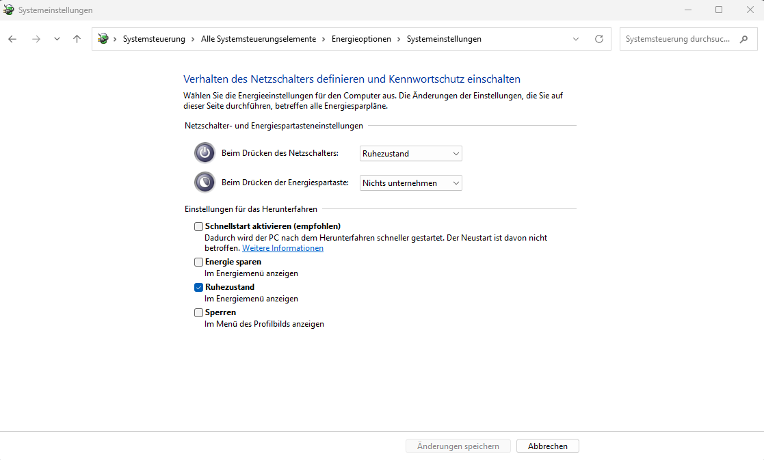Click the power button icon for Netzschalter

click(205, 153)
